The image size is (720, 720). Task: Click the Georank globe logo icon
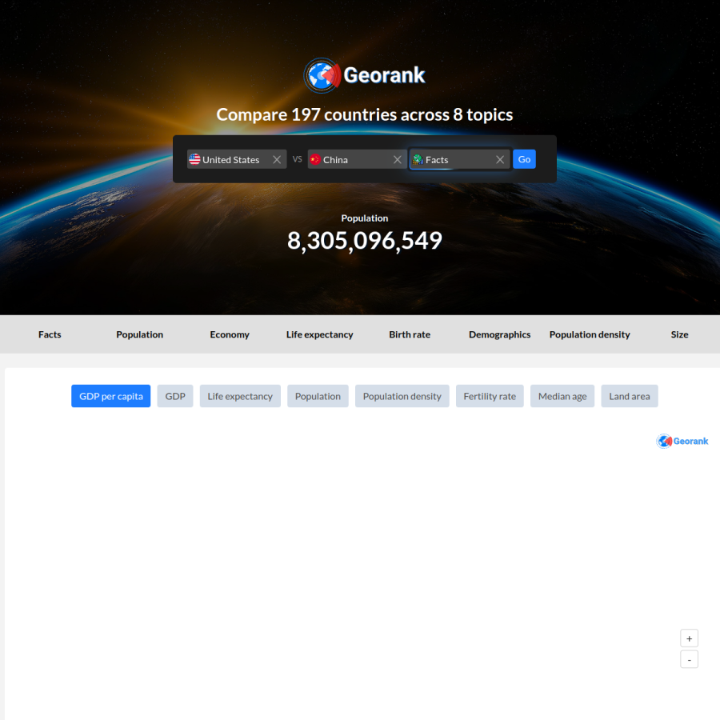pyautogui.click(x=322, y=75)
